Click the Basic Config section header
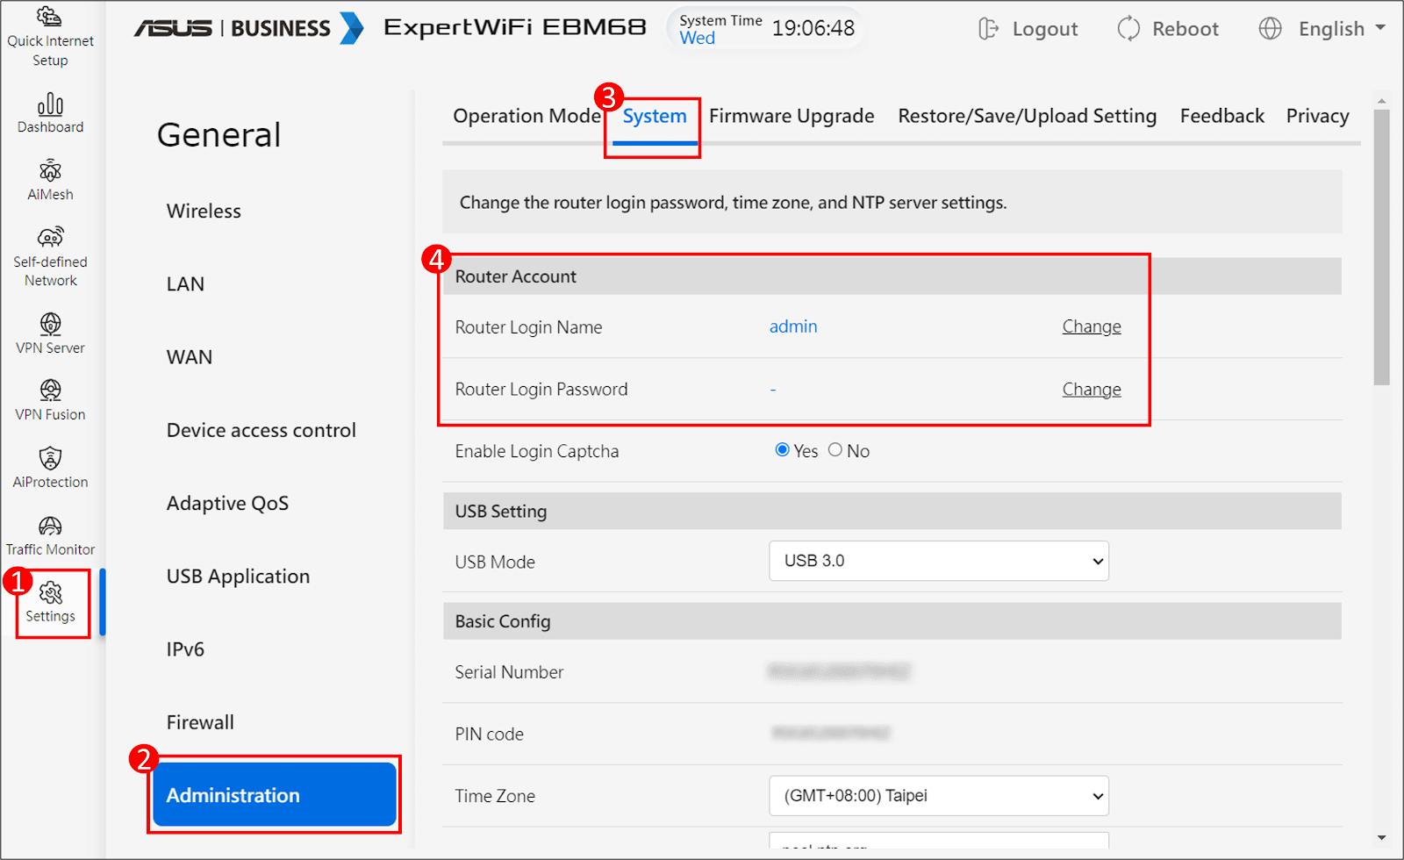Screen dimensions: 1404x860 click(892, 621)
